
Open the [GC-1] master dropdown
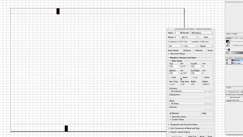(x=189, y=37)
